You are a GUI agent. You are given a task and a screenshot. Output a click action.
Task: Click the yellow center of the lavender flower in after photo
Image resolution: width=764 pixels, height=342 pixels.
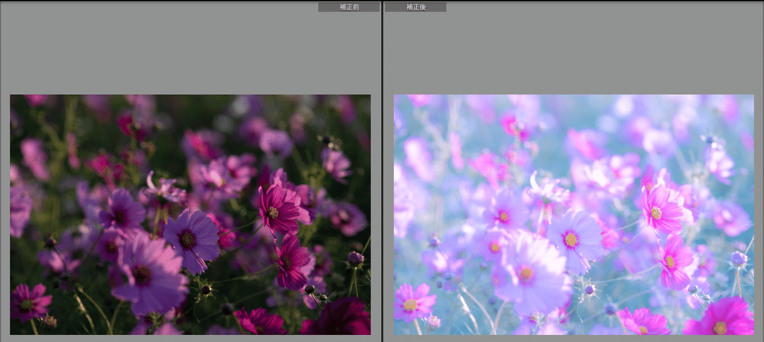[x=571, y=239]
